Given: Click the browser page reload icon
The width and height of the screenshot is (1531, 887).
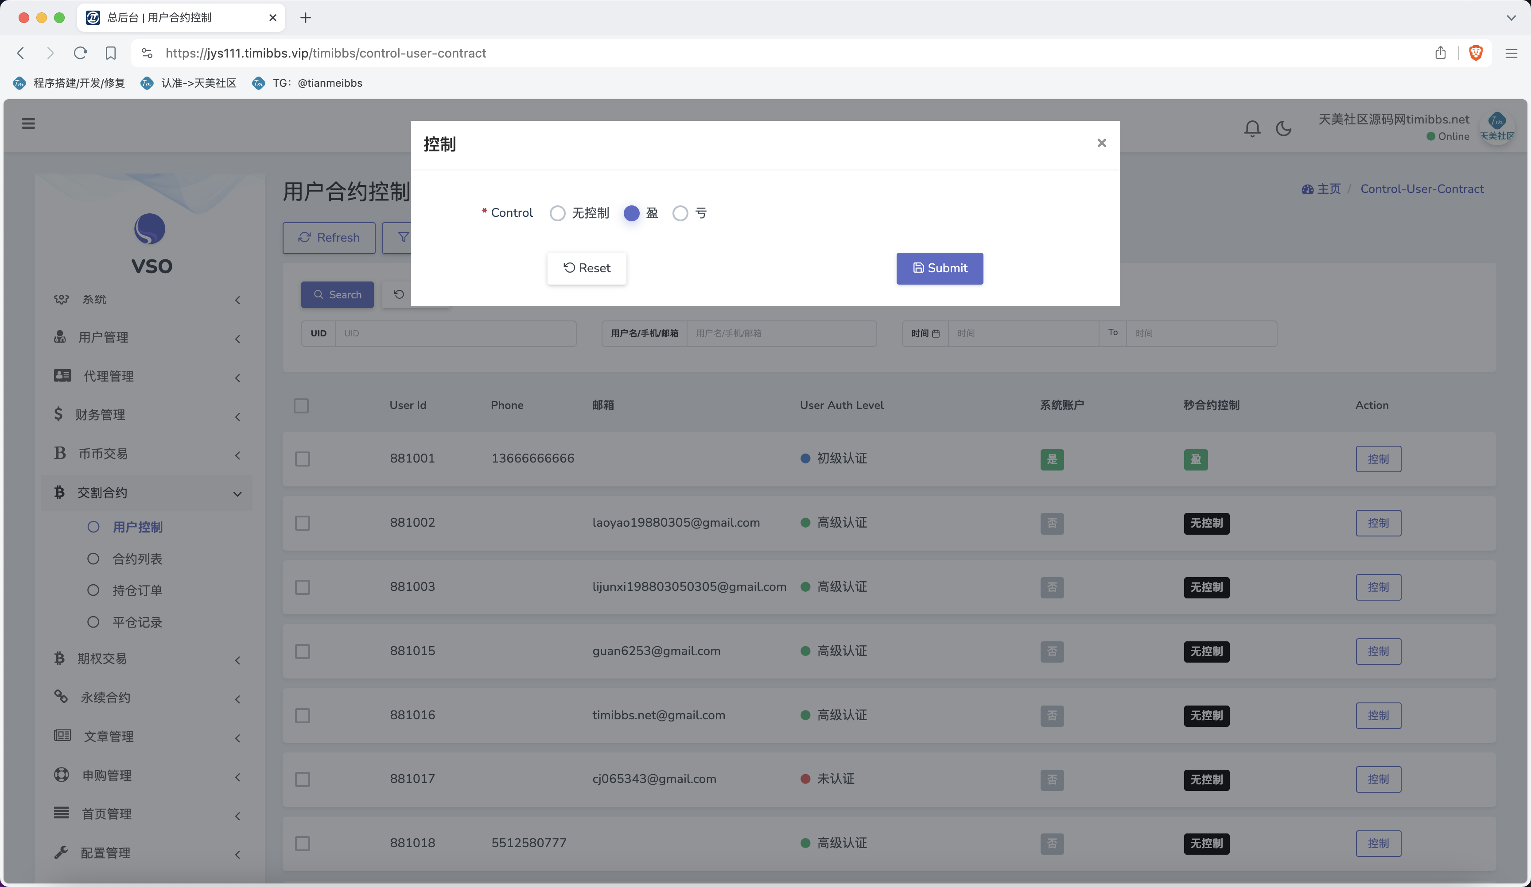Looking at the screenshot, I should 80,54.
